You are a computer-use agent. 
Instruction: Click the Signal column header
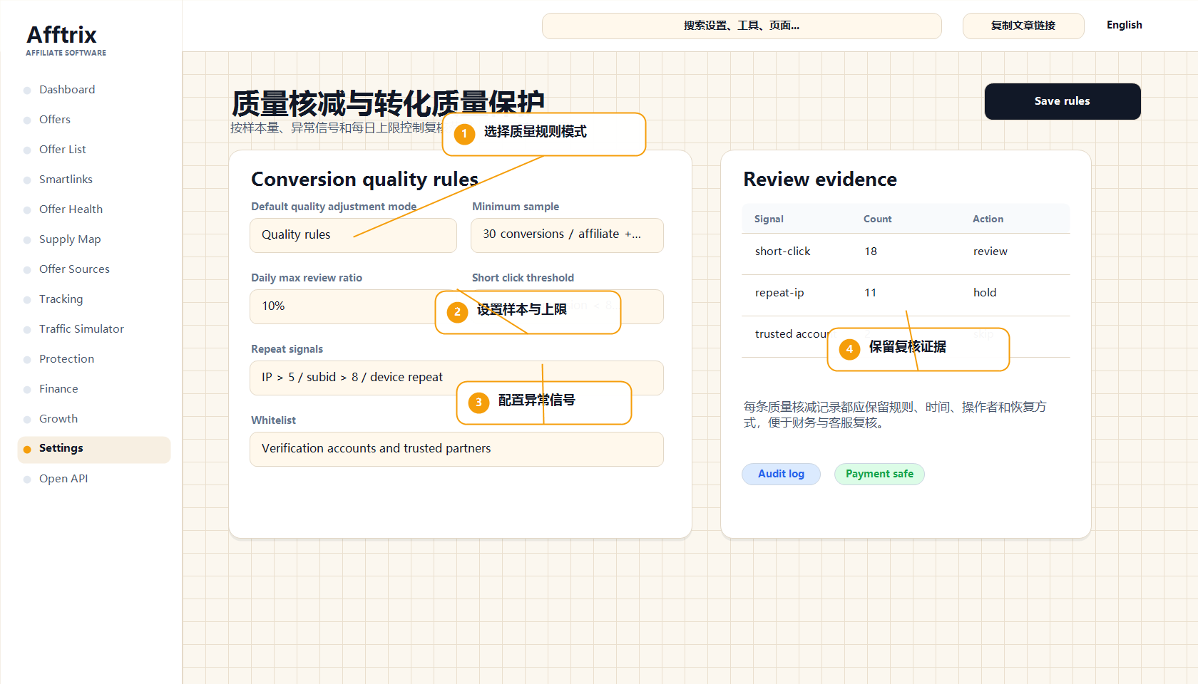tap(769, 219)
